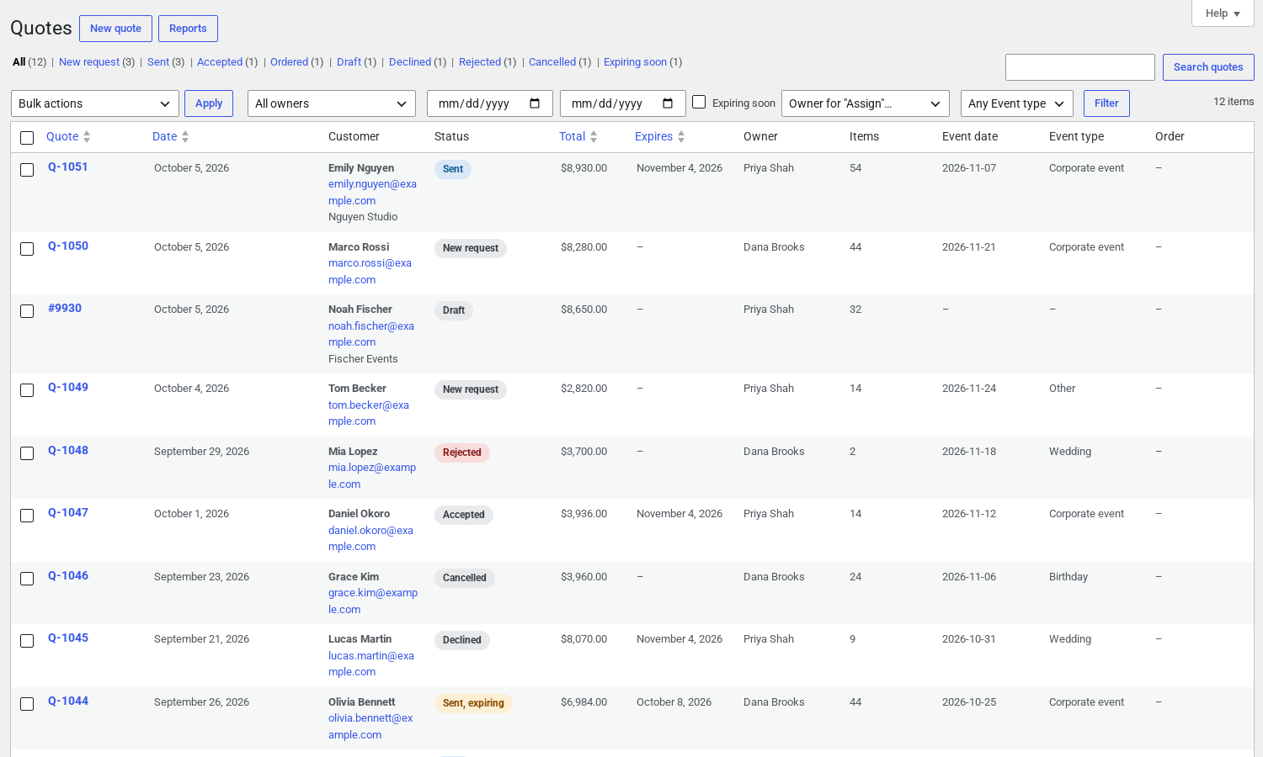Tick the select-all checkbox in table header
The height and width of the screenshot is (757, 1263).
[x=27, y=138]
